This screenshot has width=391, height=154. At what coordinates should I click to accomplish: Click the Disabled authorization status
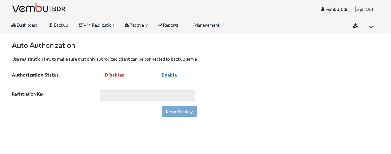pyautogui.click(x=114, y=75)
